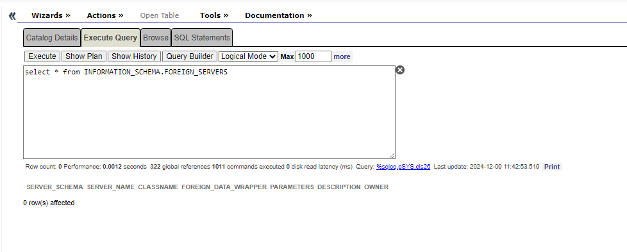Click the CLASSNAME column header
Screen dimensions: 627x252
click(158, 187)
